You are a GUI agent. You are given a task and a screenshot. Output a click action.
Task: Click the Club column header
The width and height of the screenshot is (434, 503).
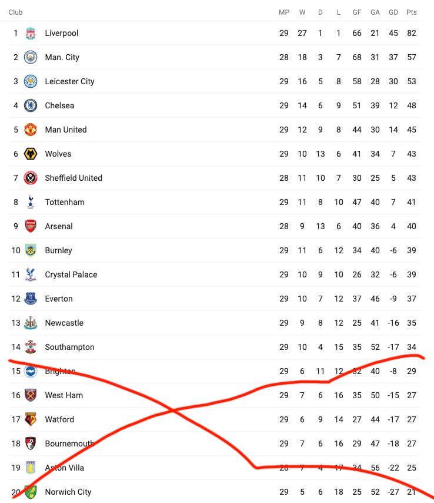coord(15,12)
